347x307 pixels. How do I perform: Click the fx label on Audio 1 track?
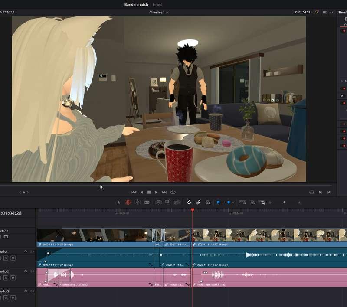26,251
